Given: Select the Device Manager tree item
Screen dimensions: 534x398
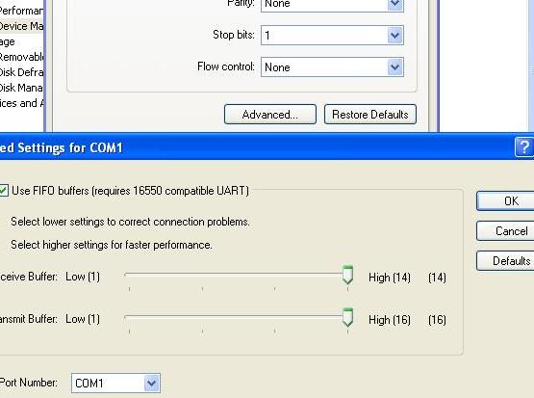Looking at the screenshot, I should [x=21, y=26].
